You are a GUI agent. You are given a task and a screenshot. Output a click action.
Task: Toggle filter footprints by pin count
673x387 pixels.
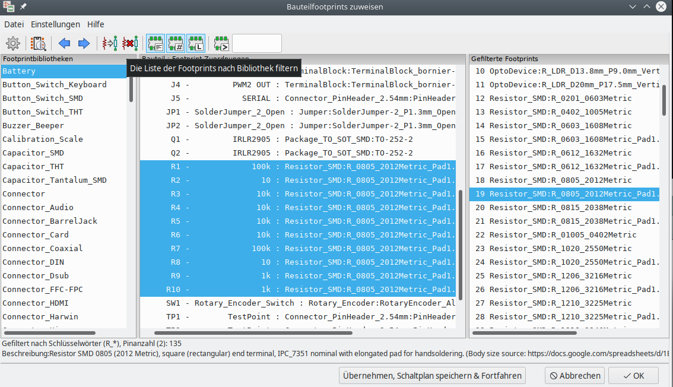click(176, 43)
